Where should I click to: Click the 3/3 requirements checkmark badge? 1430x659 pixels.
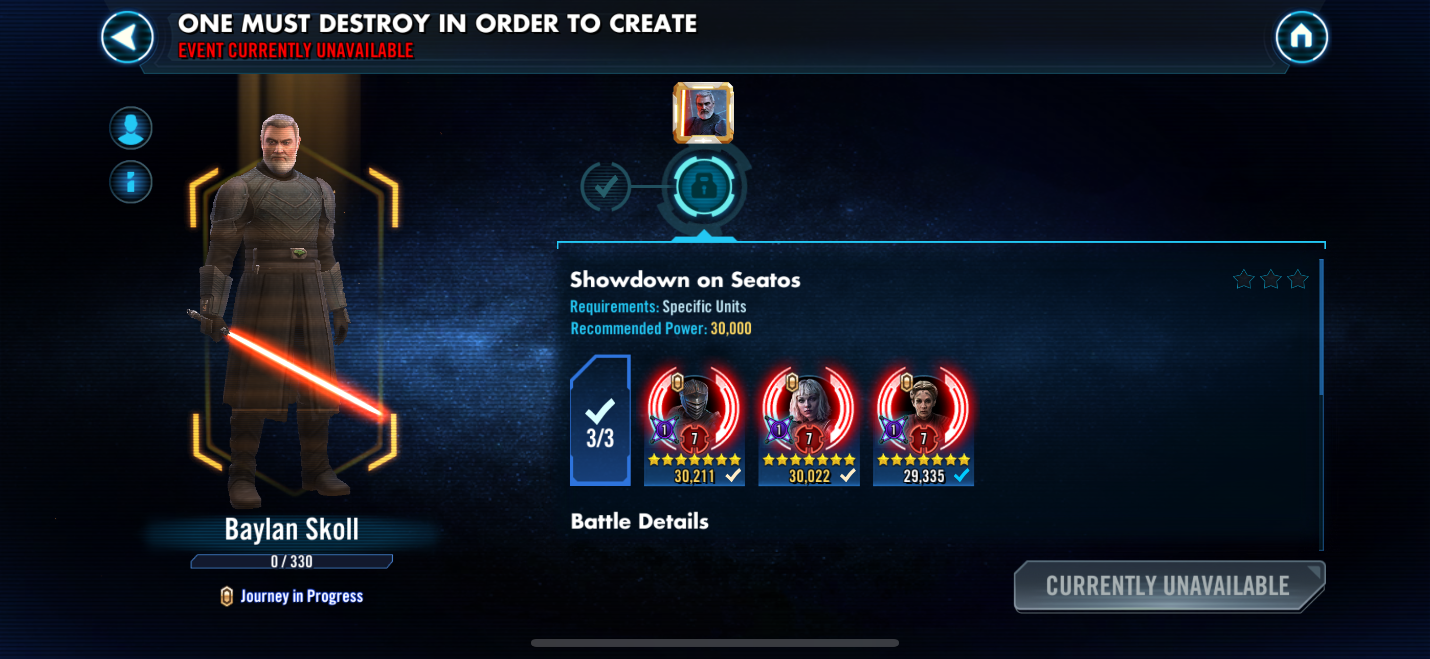[x=600, y=420]
